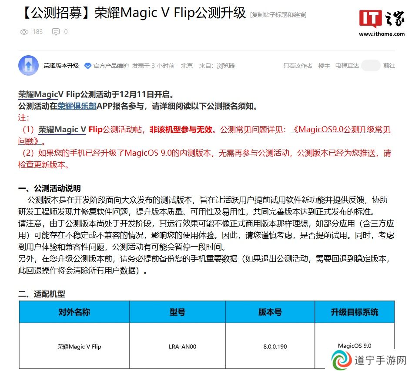
Task: Click the 北京 location text
Action: 187,66
